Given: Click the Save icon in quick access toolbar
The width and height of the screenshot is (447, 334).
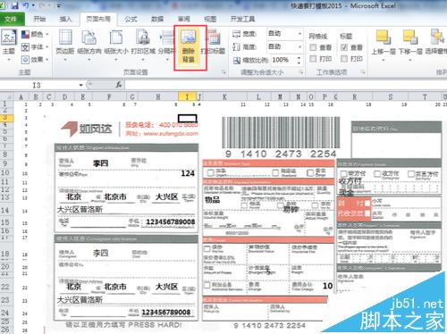Looking at the screenshot, I should click(14, 5).
